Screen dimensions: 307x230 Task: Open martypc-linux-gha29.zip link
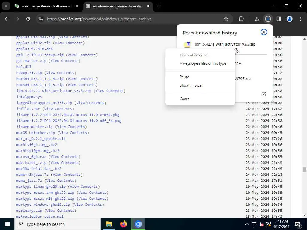[x=41, y=187]
